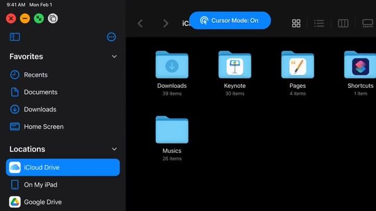This screenshot has height=211, width=376.
Task: Click the "26 items" count text
Action: (172, 159)
